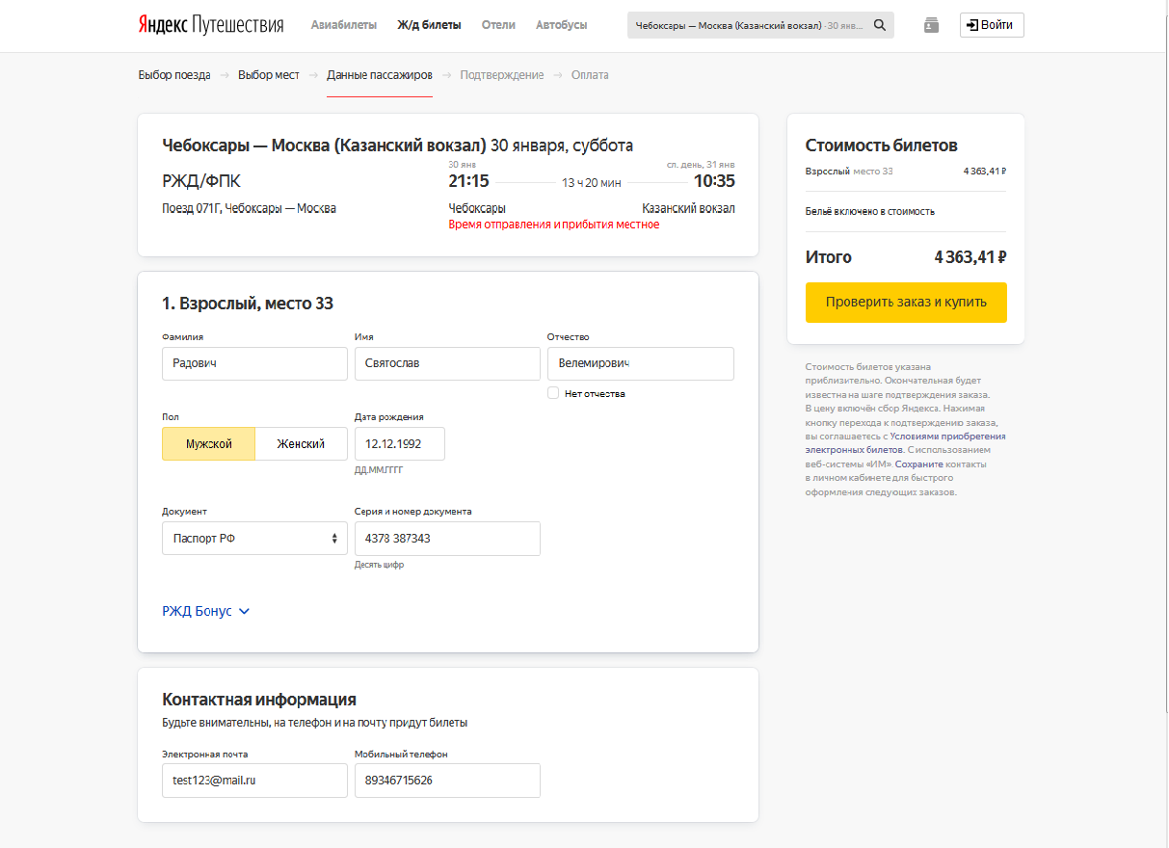The width and height of the screenshot is (1169, 848).
Task: Focus the route search field in header
Action: click(749, 25)
